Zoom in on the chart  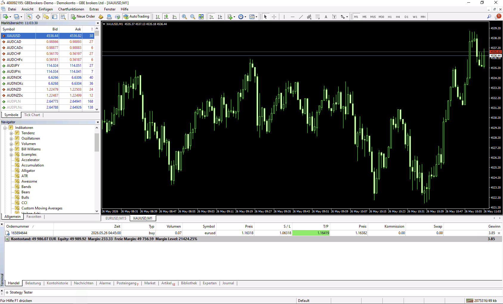184,17
